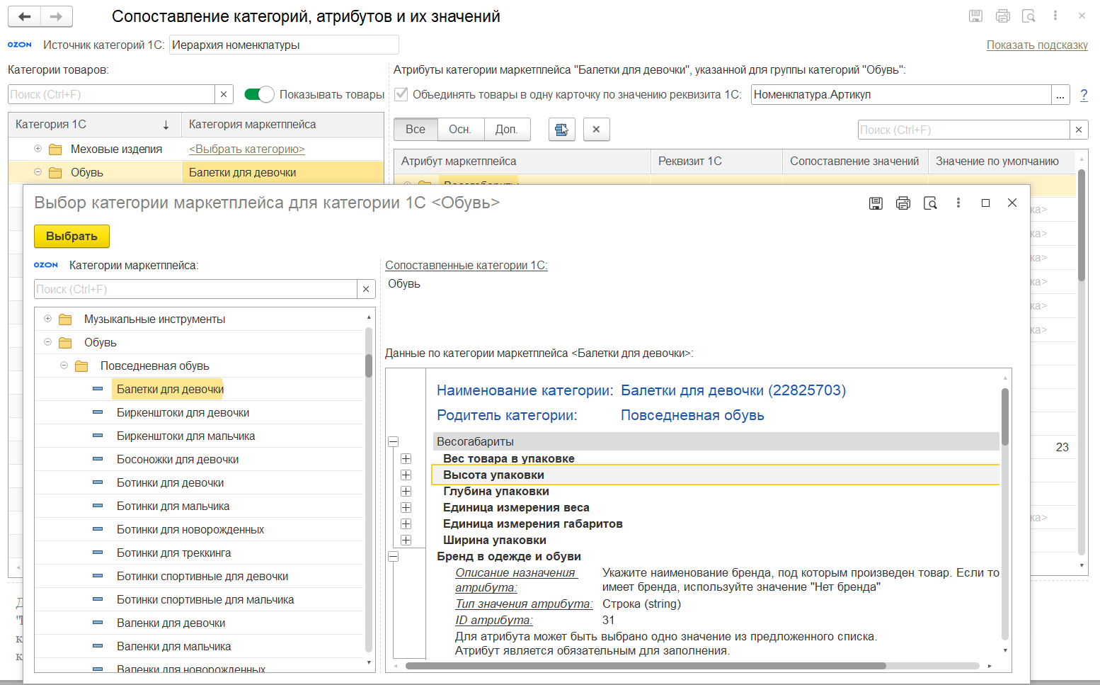
Task: Open the Показать подсказку link
Action: pos(1037,45)
